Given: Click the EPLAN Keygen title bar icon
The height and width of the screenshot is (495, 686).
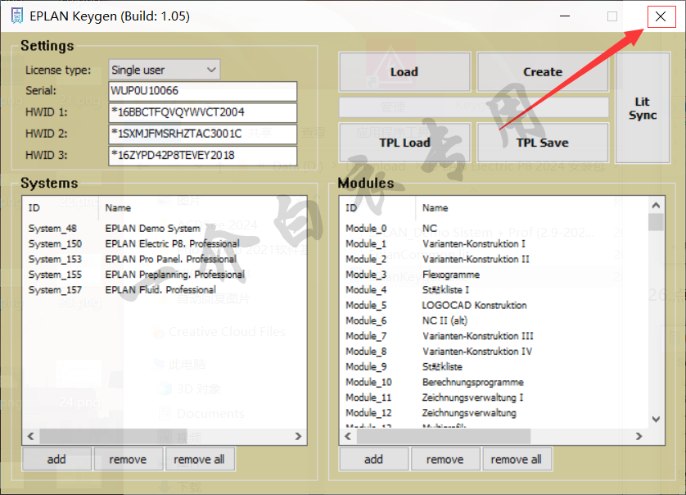Looking at the screenshot, I should coord(17,16).
